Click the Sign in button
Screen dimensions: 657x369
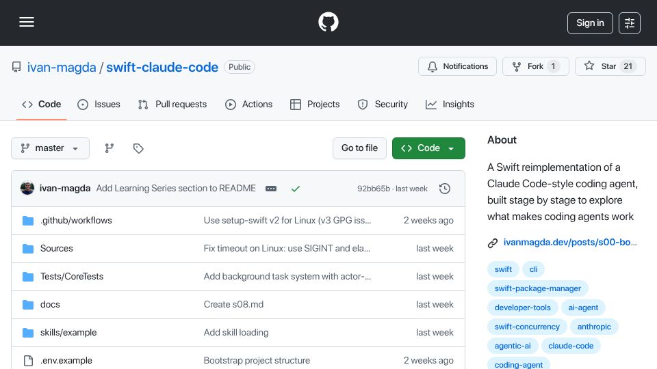click(x=590, y=23)
